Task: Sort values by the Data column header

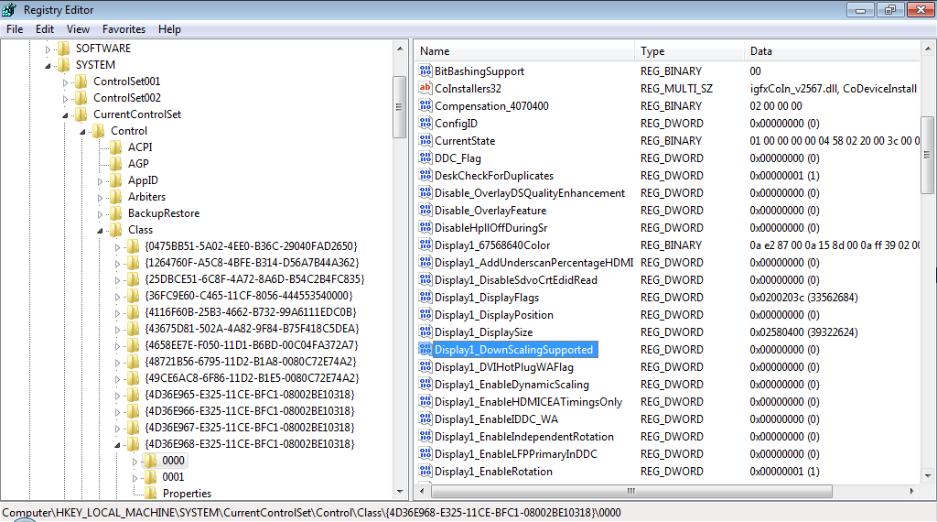Action: tap(832, 51)
